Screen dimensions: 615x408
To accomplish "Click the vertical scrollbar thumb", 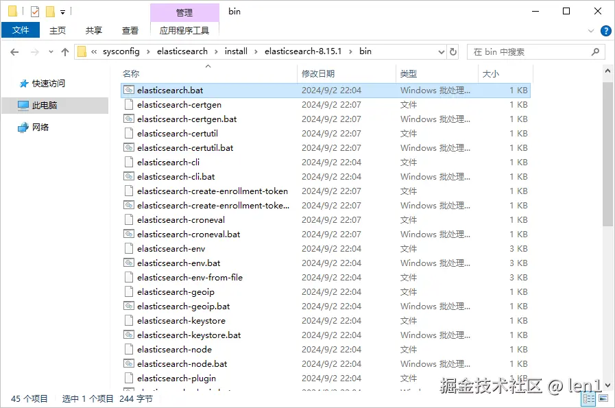I will pyautogui.click(x=607, y=154).
